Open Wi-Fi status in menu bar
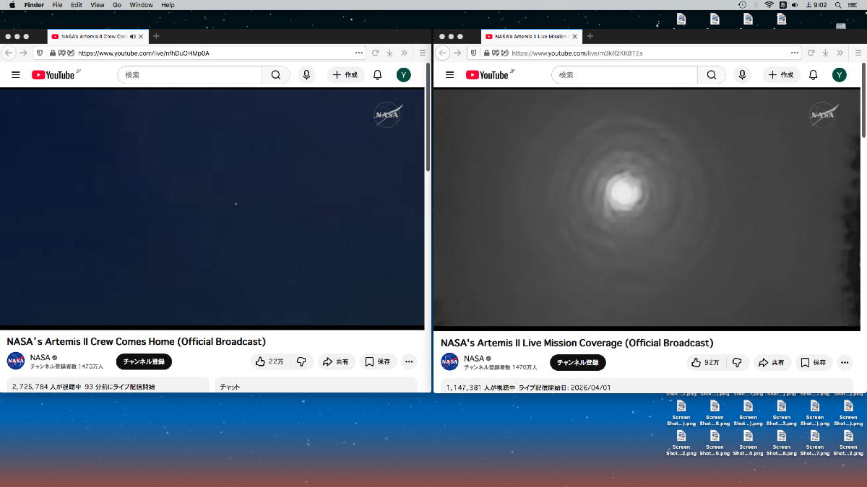This screenshot has width=867, height=487. [x=769, y=5]
